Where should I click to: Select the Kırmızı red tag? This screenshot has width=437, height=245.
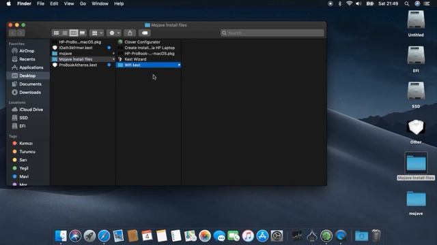point(26,144)
